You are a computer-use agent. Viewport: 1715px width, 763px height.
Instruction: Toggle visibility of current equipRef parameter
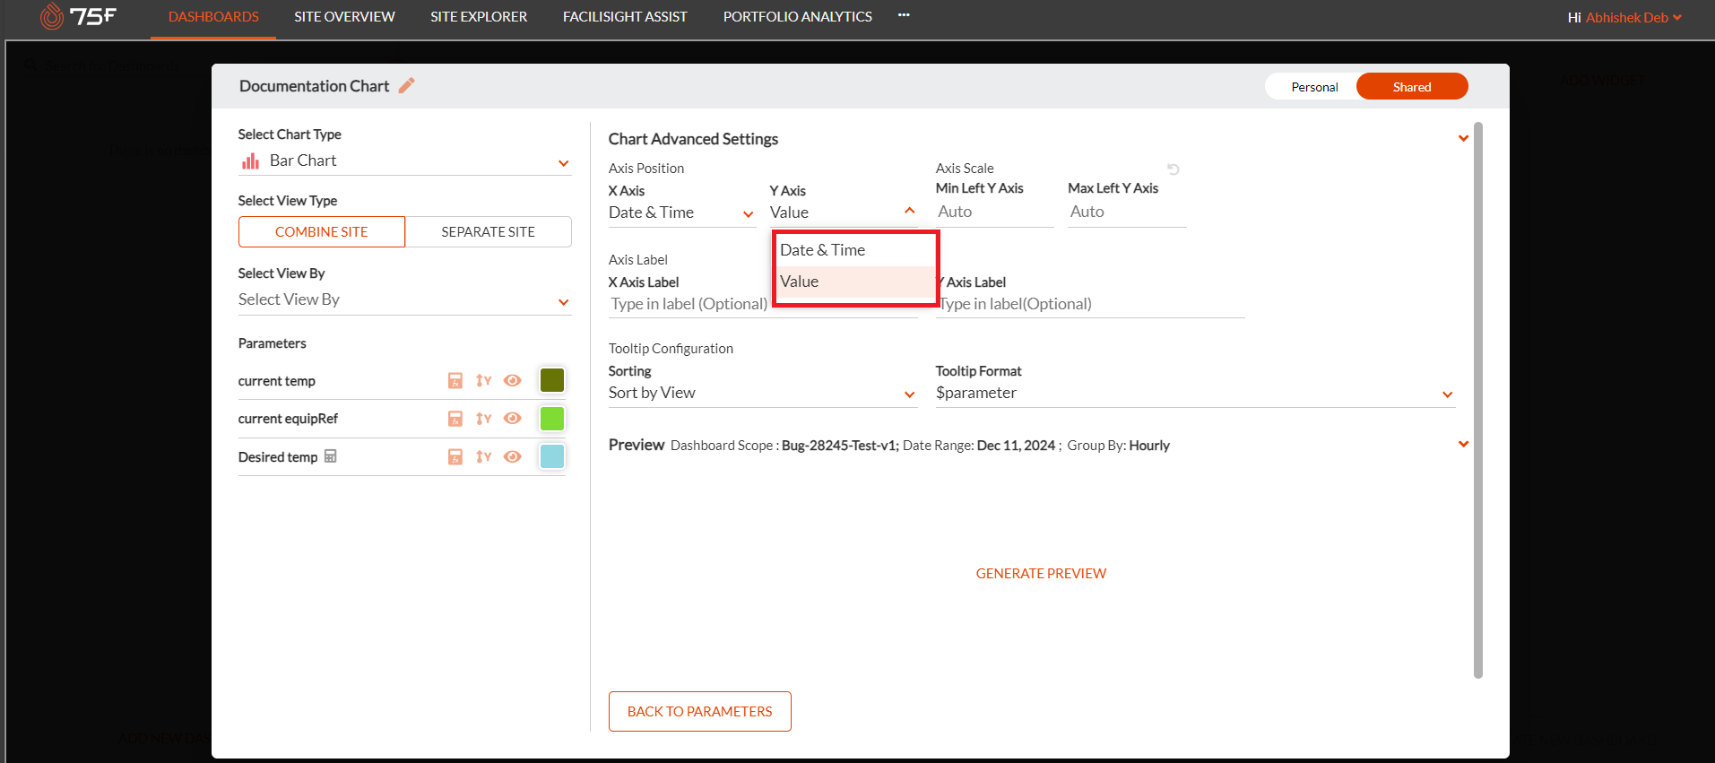pos(513,419)
